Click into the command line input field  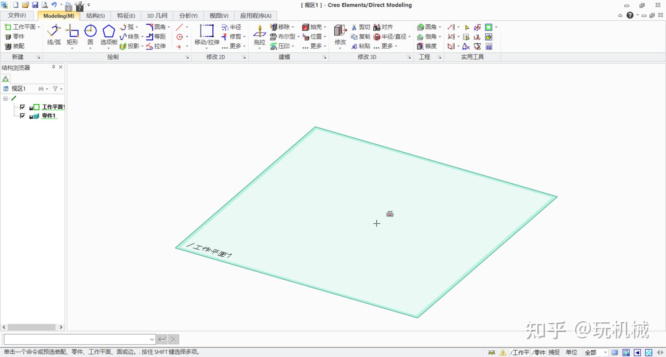76,339
